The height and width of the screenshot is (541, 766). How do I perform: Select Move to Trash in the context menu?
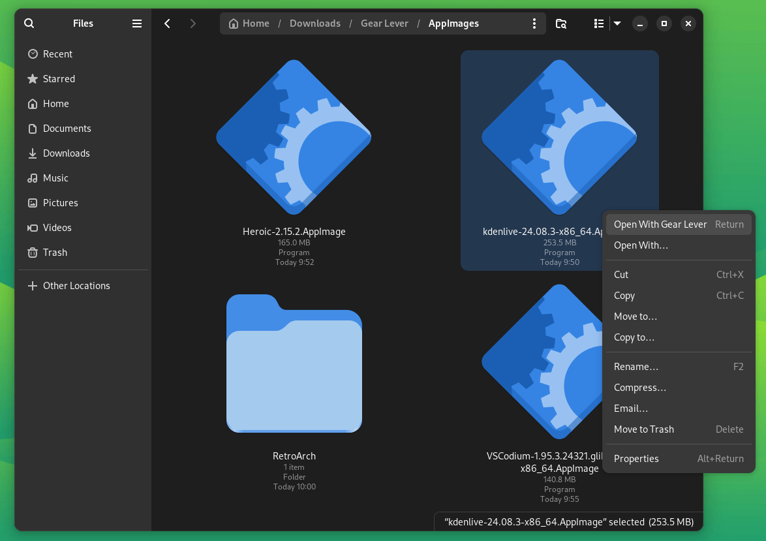coord(644,429)
